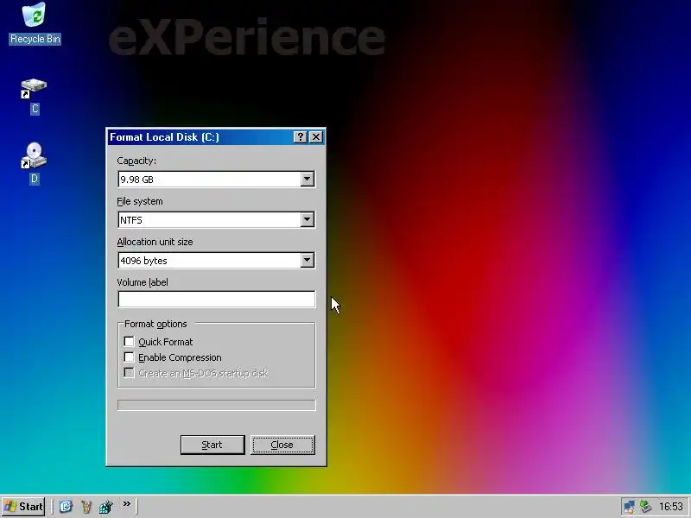Click into the Volume label field
This screenshot has width=691, height=518.
click(217, 299)
